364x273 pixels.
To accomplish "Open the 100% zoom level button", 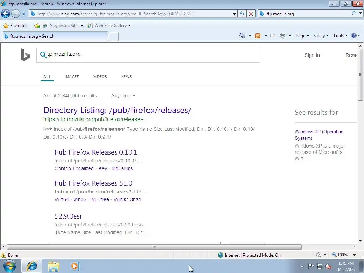I will (x=340, y=255).
